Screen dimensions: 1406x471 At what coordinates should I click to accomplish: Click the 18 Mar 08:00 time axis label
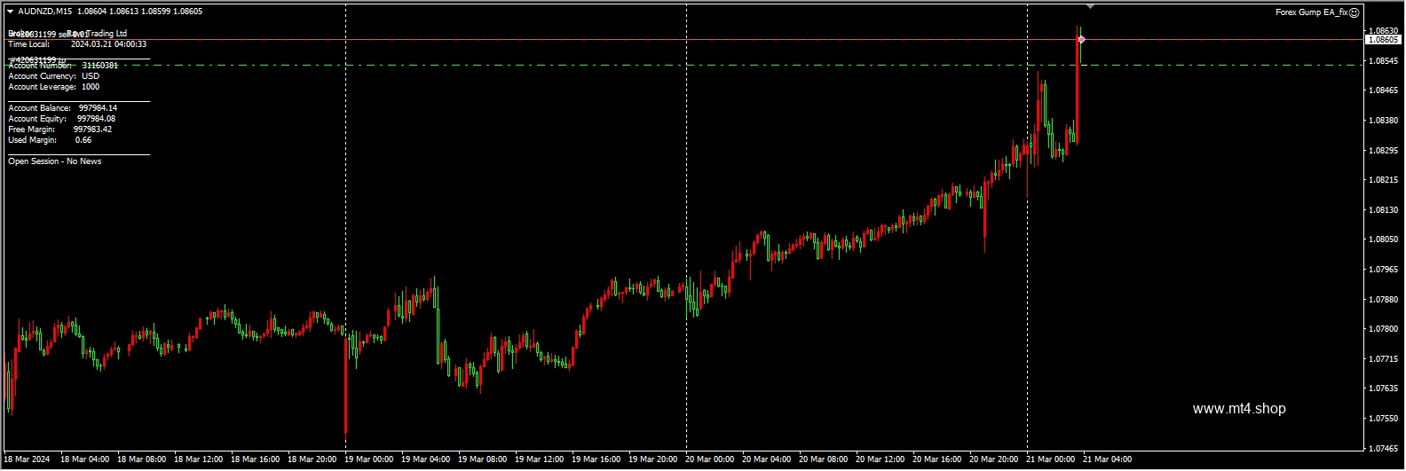tap(142, 459)
